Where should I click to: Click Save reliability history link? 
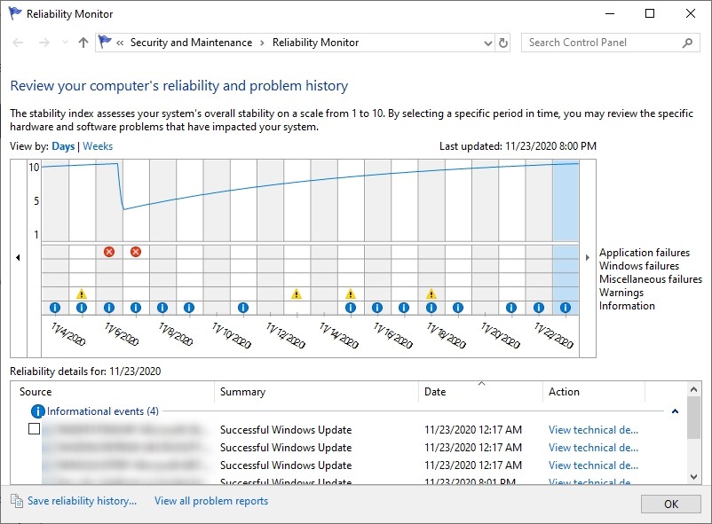click(82, 501)
